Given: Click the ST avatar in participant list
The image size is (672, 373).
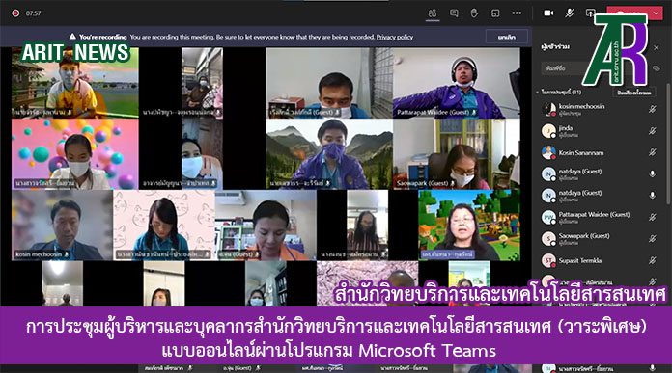Looking at the screenshot, I should [x=548, y=260].
